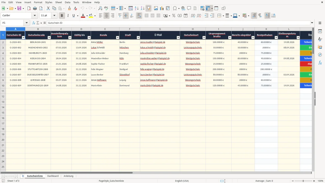Click Formula equals sign button
Screen dimensions: 325x183
click(x=45, y=23)
